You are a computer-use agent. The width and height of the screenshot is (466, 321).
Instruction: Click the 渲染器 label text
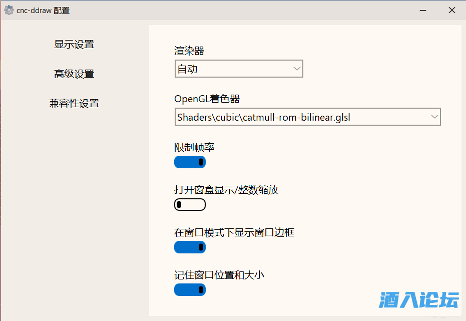(x=189, y=51)
